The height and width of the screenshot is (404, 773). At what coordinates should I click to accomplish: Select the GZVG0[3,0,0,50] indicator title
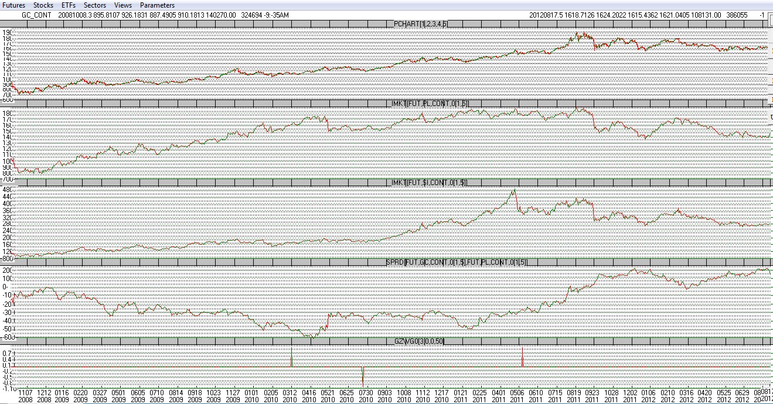tap(419, 341)
